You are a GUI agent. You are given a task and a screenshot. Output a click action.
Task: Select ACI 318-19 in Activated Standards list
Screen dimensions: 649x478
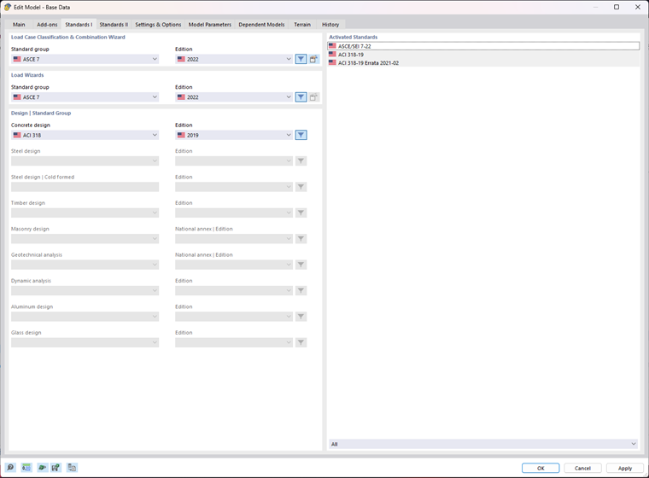point(483,55)
